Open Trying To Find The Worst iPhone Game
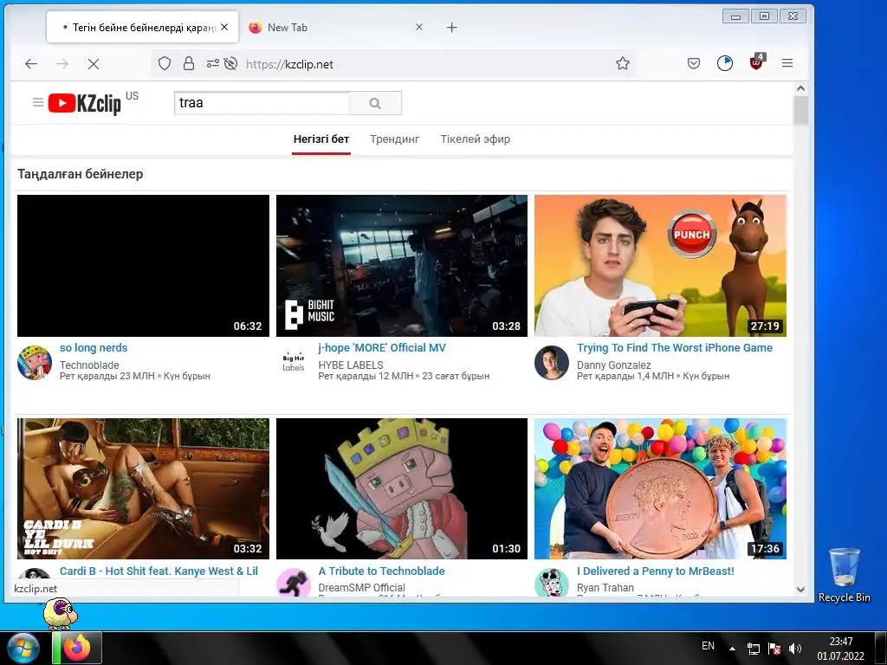 point(674,348)
